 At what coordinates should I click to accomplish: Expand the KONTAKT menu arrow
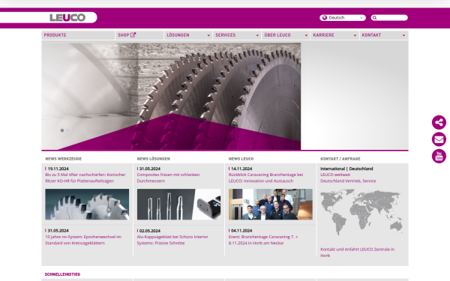click(x=403, y=35)
